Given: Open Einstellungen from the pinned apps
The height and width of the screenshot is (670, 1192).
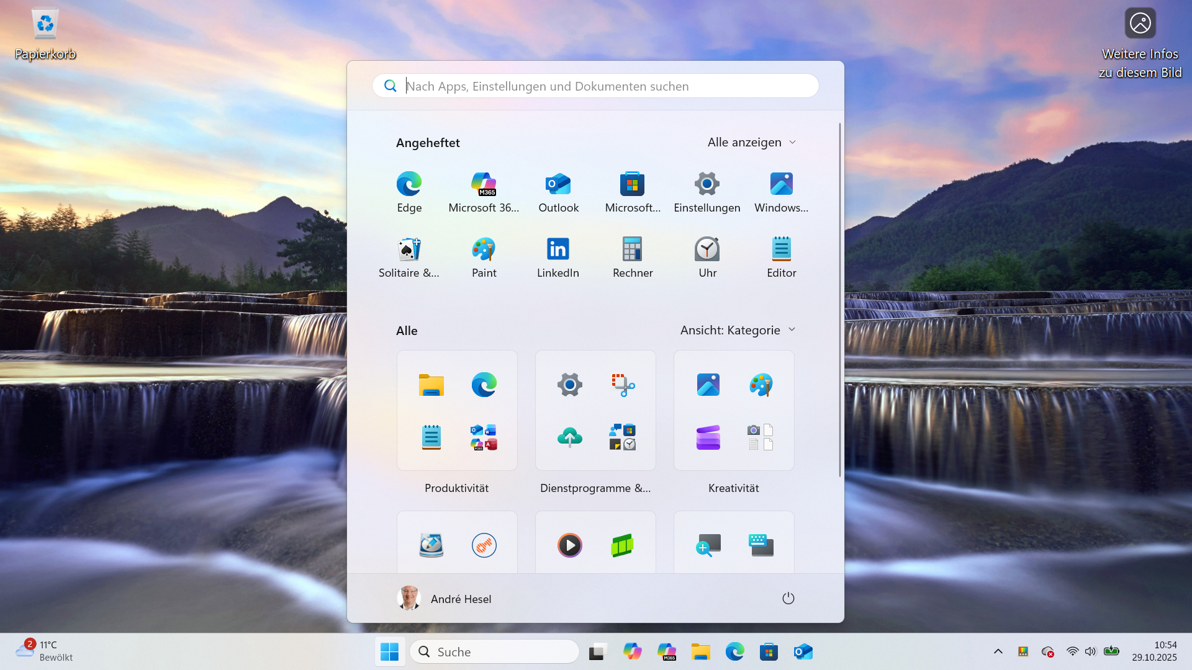Looking at the screenshot, I should coord(707,190).
